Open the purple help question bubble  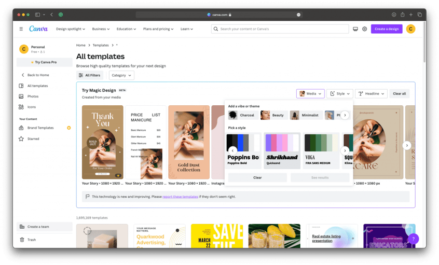413,239
